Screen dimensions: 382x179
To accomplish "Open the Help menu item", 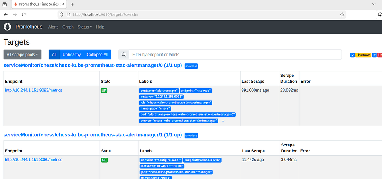I will 100,27.
